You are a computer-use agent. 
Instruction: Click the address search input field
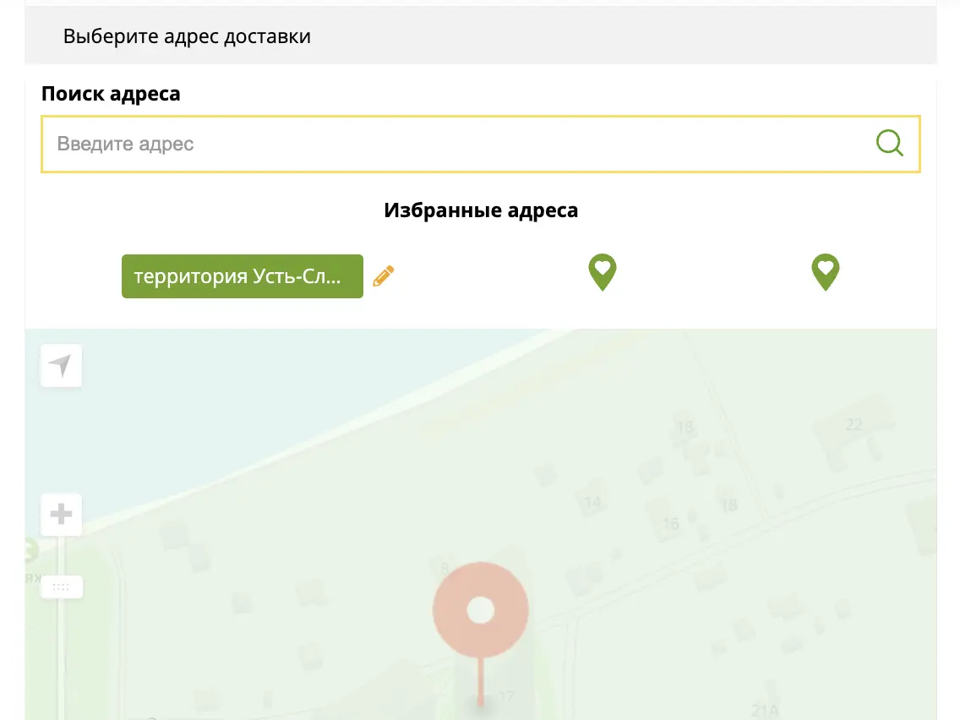click(480, 144)
